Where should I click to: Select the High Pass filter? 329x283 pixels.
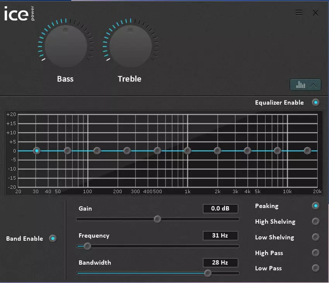coord(316,253)
